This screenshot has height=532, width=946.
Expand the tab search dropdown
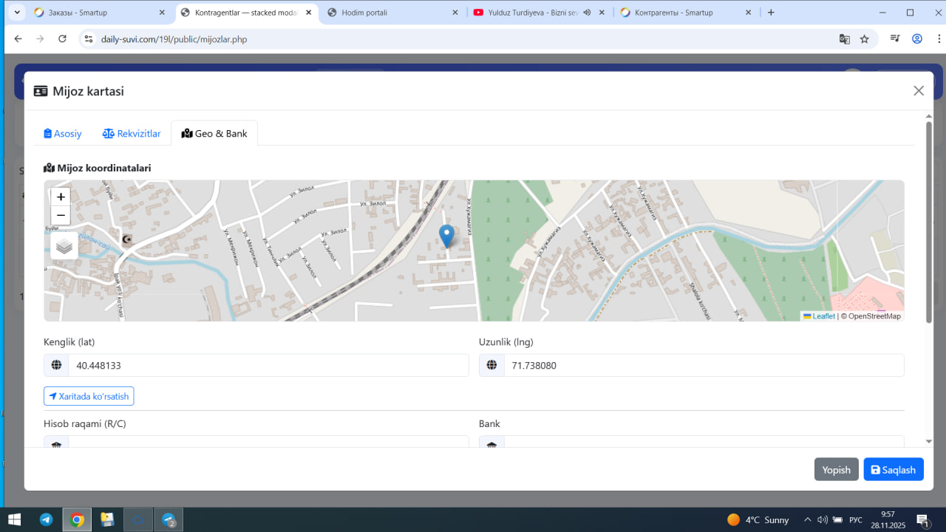coord(16,13)
